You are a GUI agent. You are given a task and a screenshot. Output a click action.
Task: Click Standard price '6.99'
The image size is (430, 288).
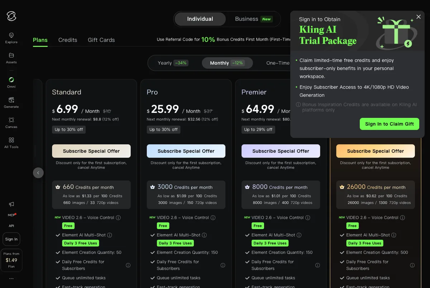[x=67, y=109]
